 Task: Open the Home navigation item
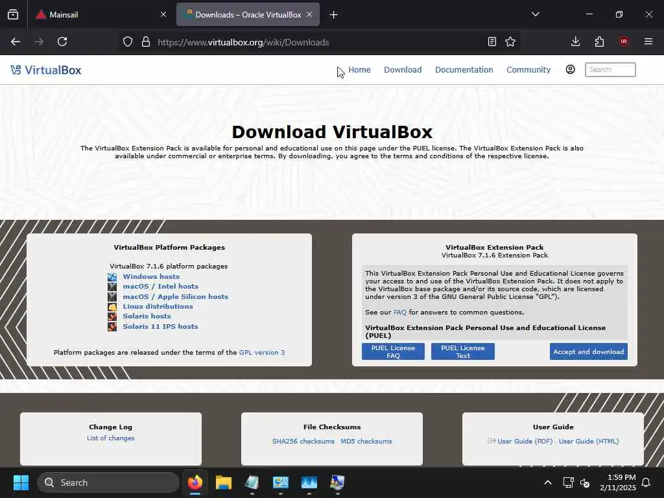click(359, 70)
